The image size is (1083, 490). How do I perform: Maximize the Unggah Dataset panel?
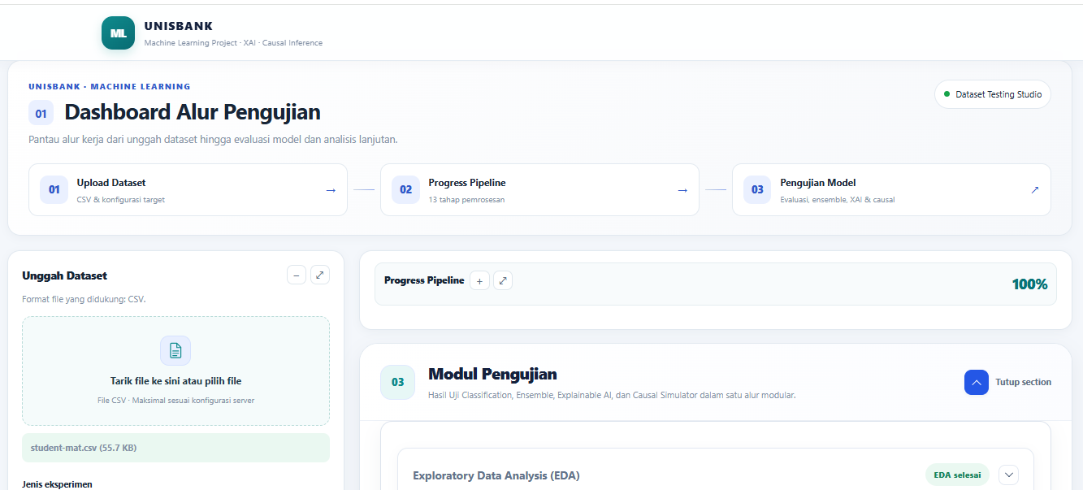(320, 275)
